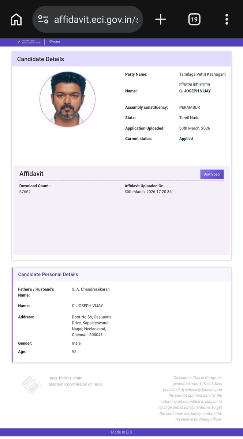Select the Candidate Details heading
The image size is (243, 439).
(41, 59)
